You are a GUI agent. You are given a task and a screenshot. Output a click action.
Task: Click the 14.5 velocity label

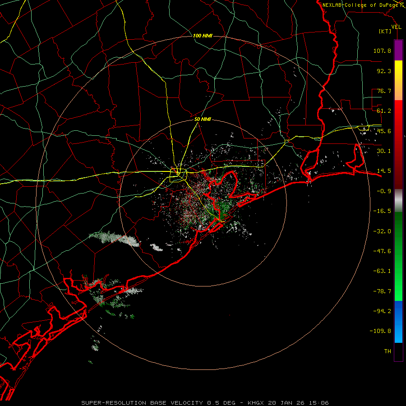coord(384,171)
